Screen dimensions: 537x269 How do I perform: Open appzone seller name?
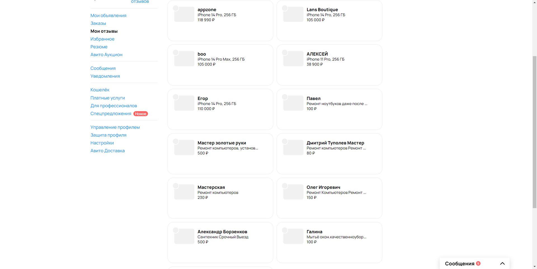coord(207,9)
